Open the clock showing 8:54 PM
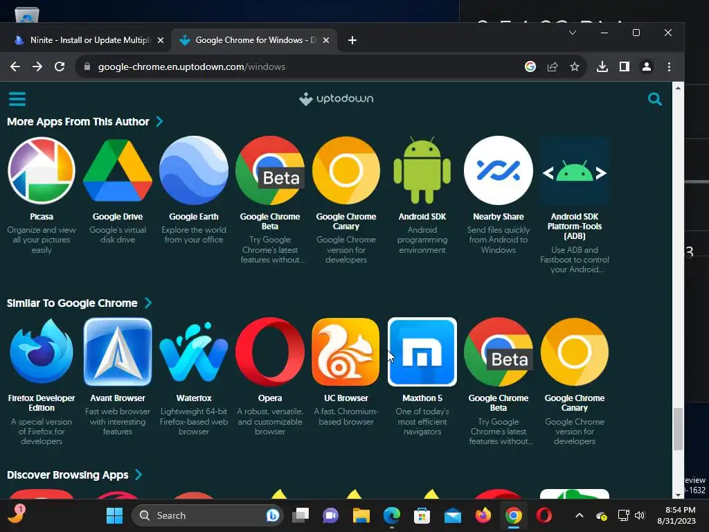Screen dimensions: 709x532 coord(677,515)
